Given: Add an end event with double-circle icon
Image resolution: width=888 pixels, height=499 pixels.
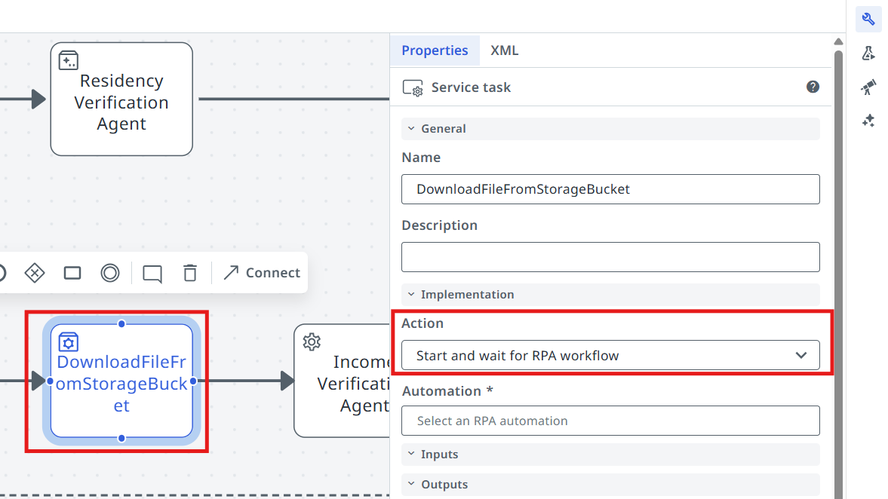Looking at the screenshot, I should 110,273.
